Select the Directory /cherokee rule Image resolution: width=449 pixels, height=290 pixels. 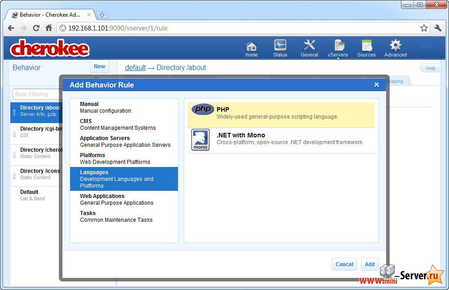coord(36,155)
